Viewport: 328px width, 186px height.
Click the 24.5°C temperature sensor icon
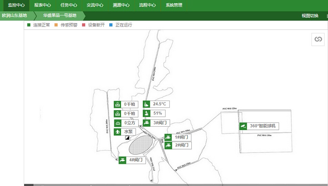(147, 104)
